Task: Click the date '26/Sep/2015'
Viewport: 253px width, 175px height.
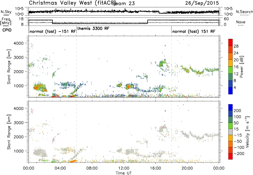Action: coord(202,3)
